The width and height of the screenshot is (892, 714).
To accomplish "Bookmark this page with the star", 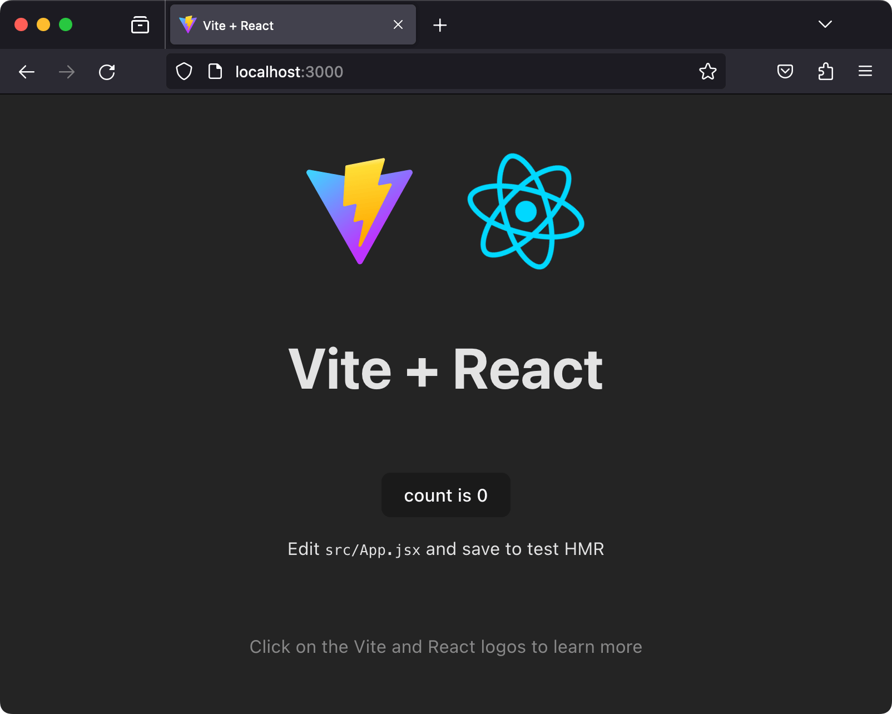I will click(x=708, y=71).
